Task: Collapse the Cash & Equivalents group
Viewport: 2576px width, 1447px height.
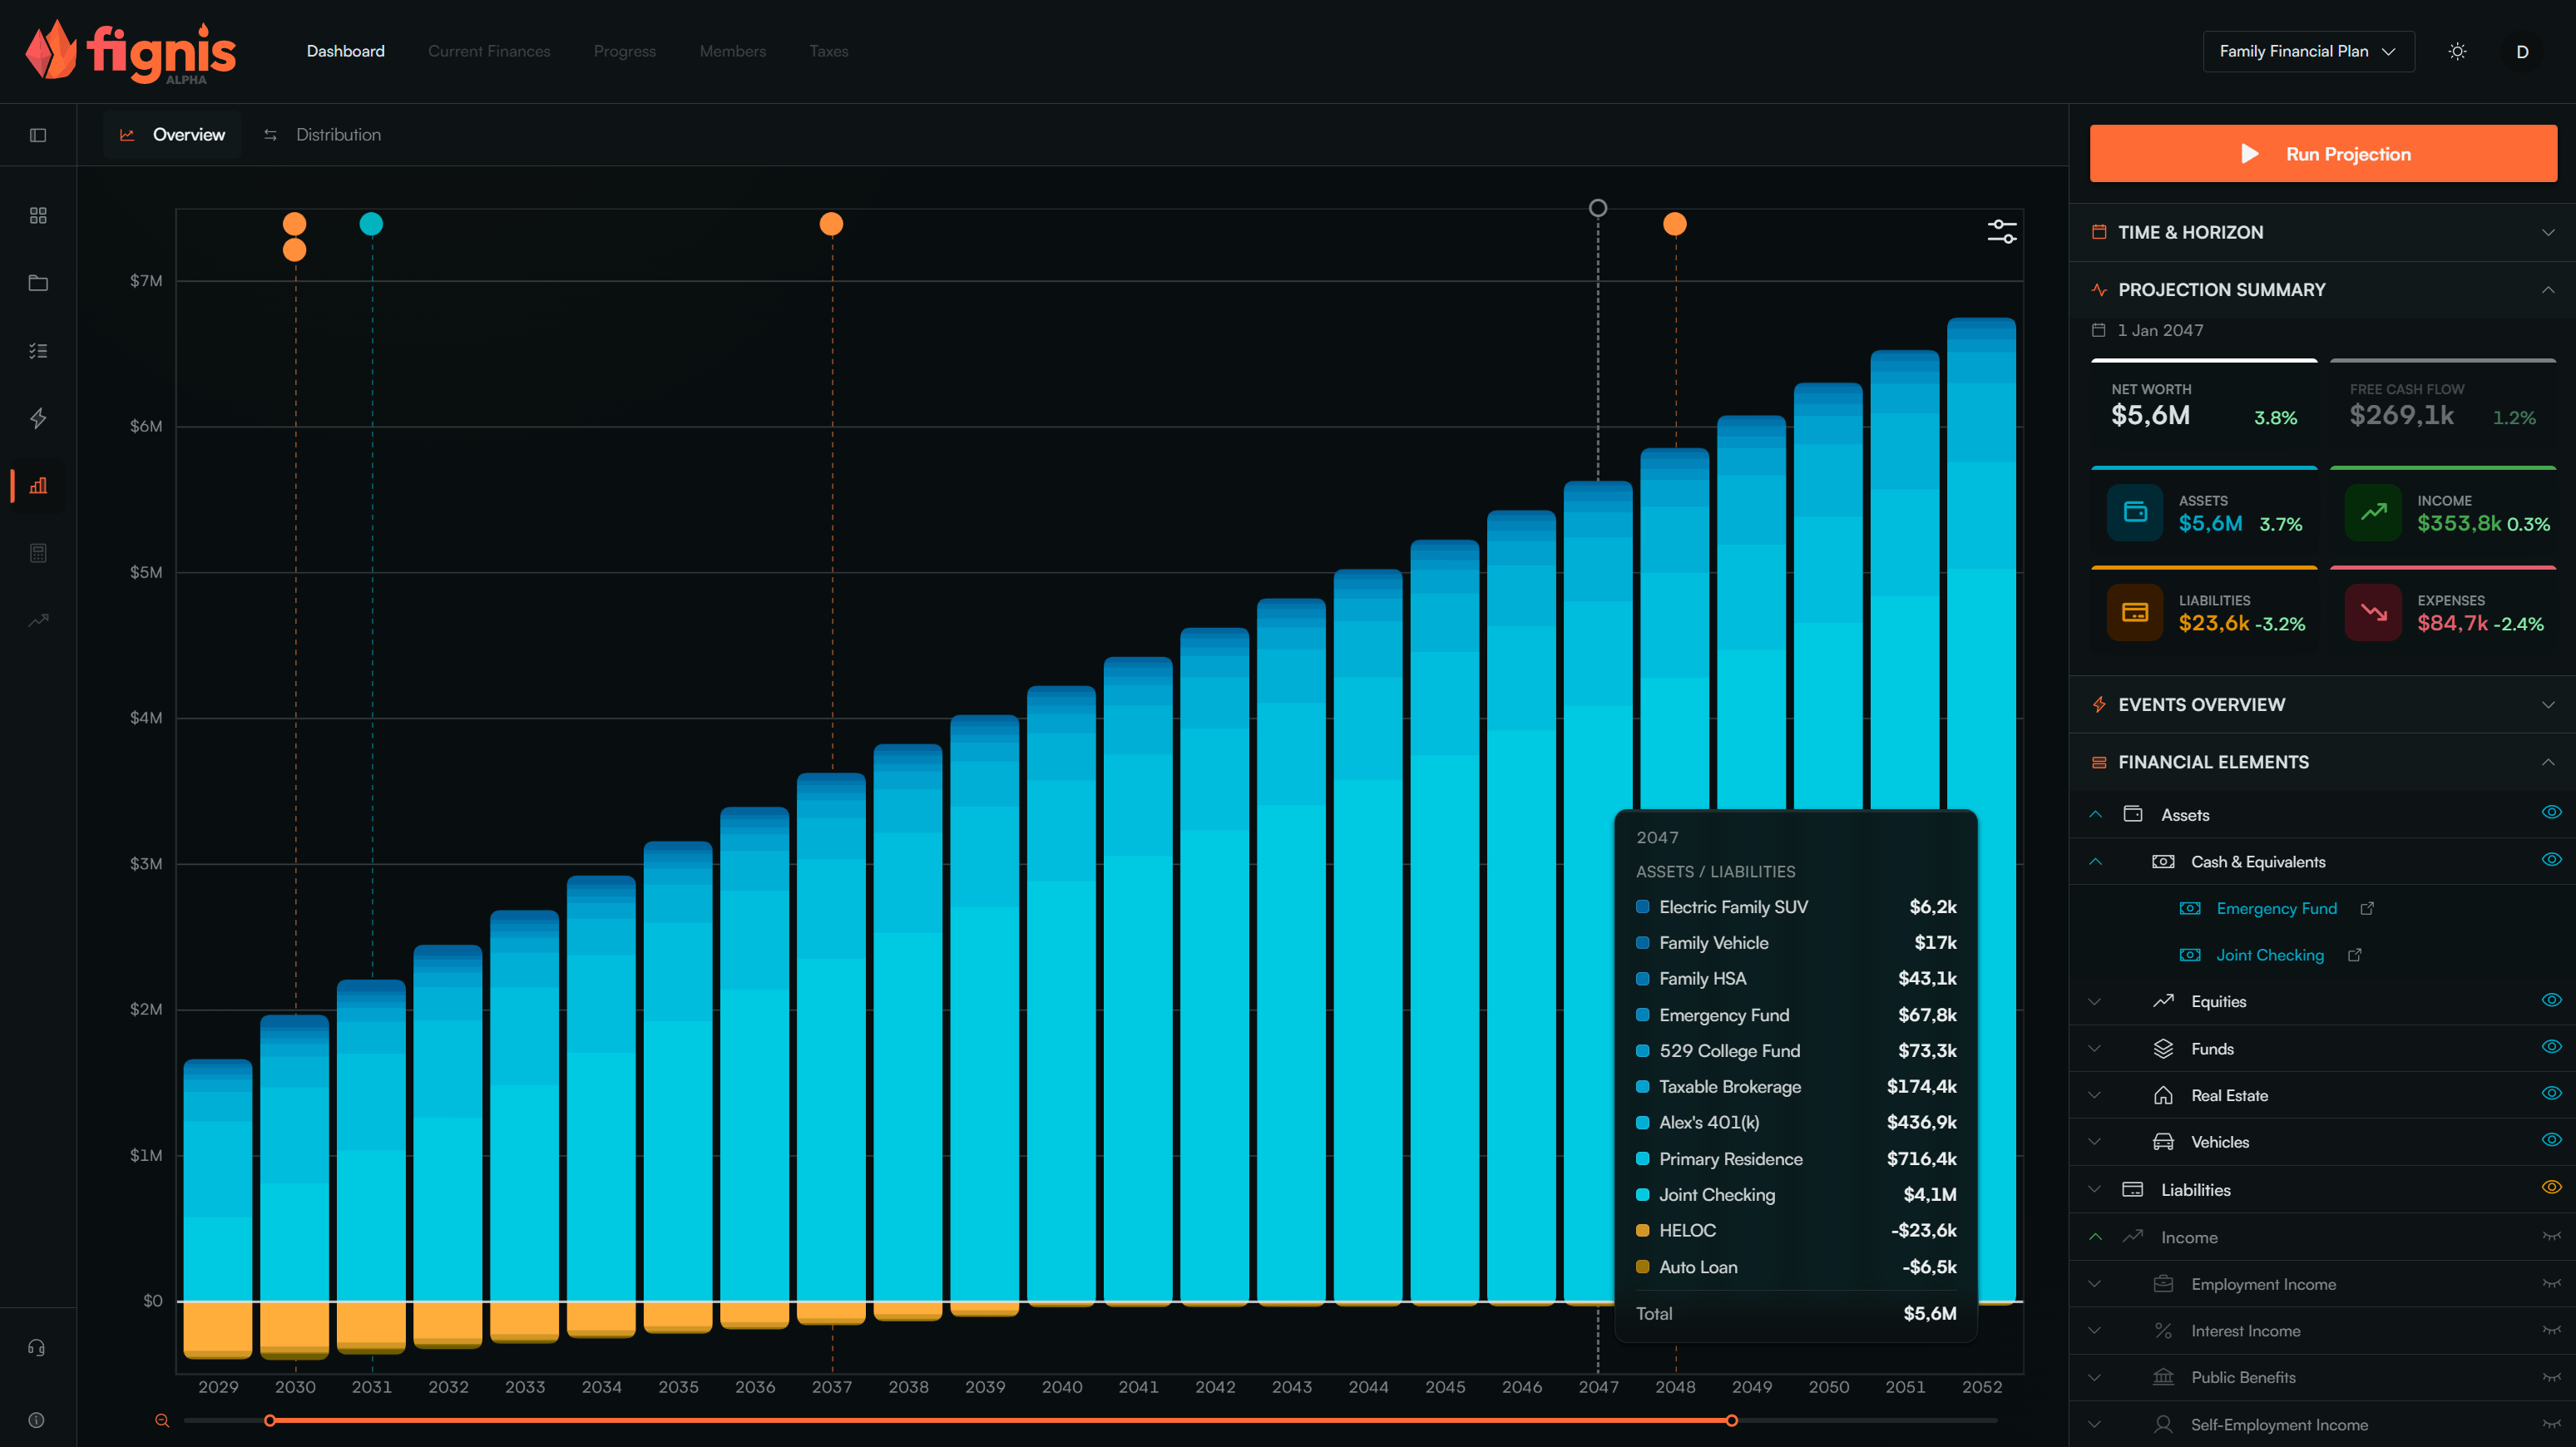Action: pos(2095,862)
